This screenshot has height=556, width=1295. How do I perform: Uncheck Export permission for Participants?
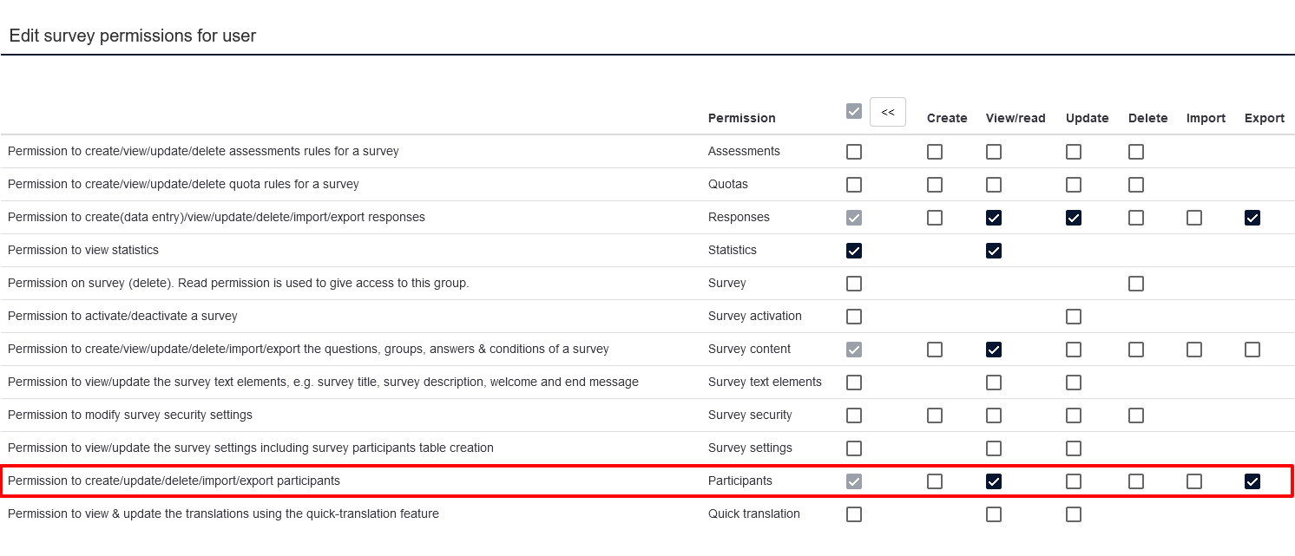click(x=1252, y=481)
